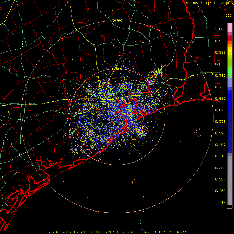Click the 0.520 scale value
This screenshot has width=234, height=234.
220,133
